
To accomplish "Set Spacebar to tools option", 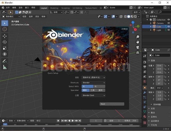I will coord(93,90).
